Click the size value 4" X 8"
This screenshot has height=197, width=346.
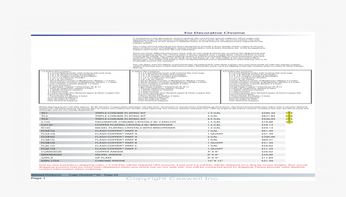pyautogui.click(x=213, y=152)
